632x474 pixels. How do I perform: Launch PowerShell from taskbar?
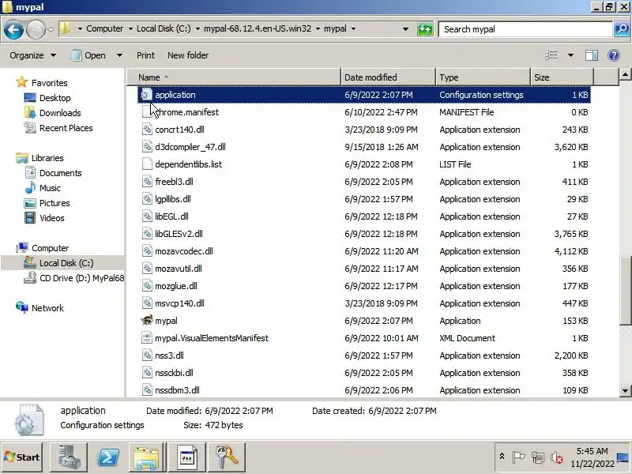108,457
